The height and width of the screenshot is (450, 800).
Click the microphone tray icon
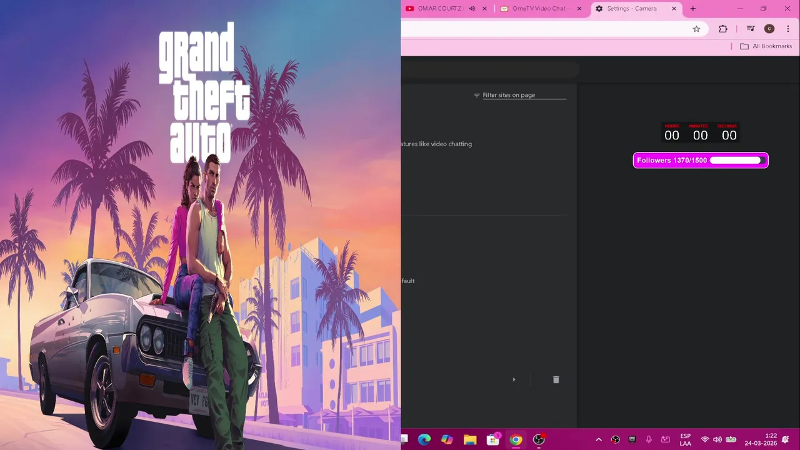(649, 439)
